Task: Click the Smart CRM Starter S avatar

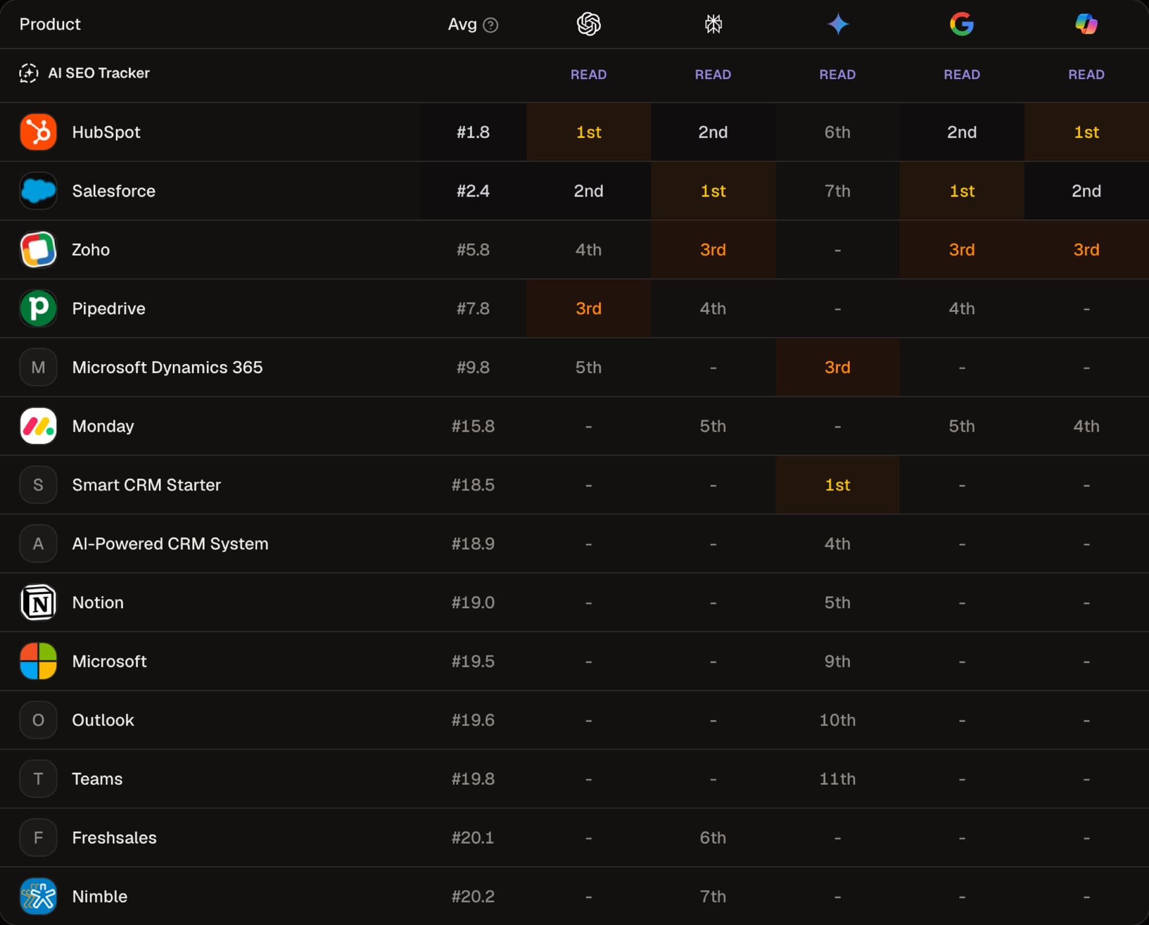Action: click(x=38, y=484)
